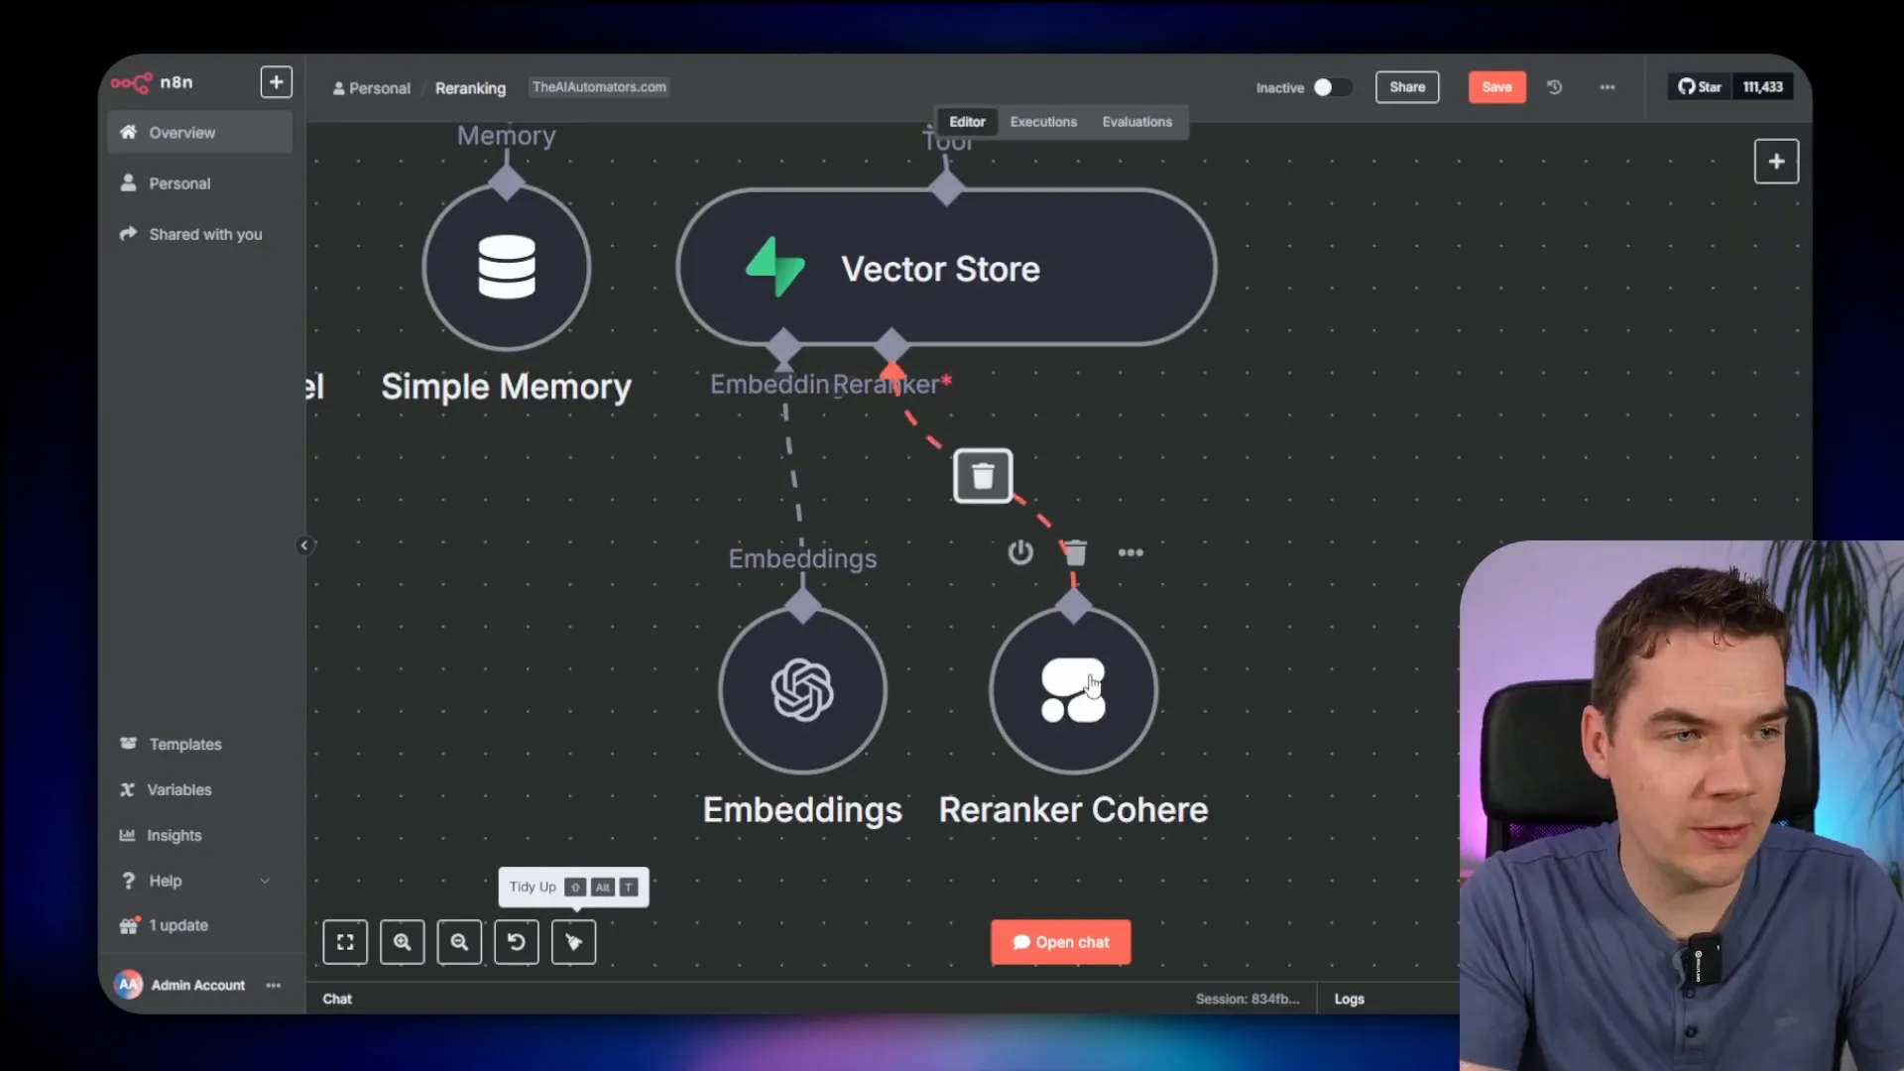Click the Vector Store Tool output connector
Image resolution: width=1904 pixels, height=1071 pixels.
[x=947, y=187]
